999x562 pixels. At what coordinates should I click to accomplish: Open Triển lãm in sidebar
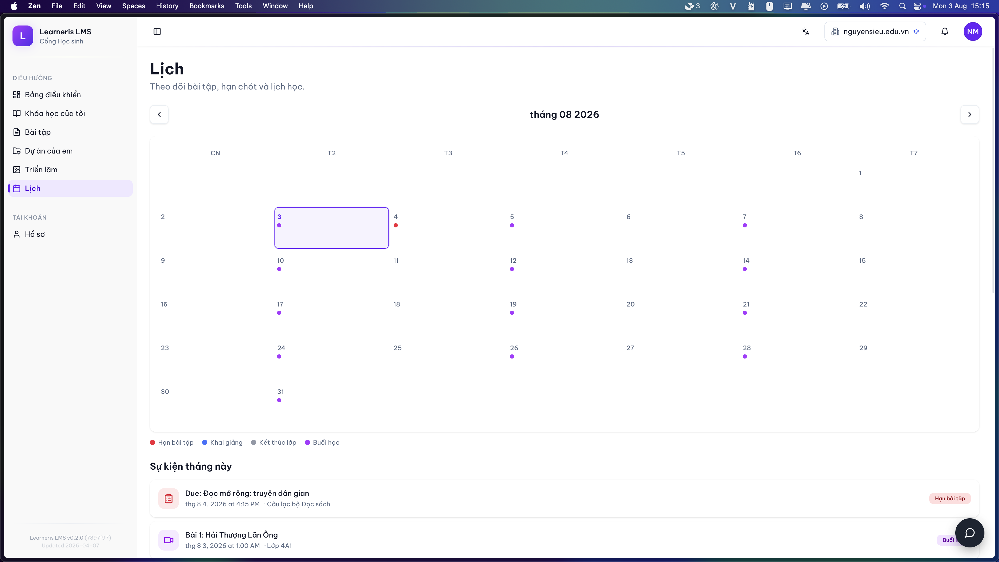click(x=70, y=169)
